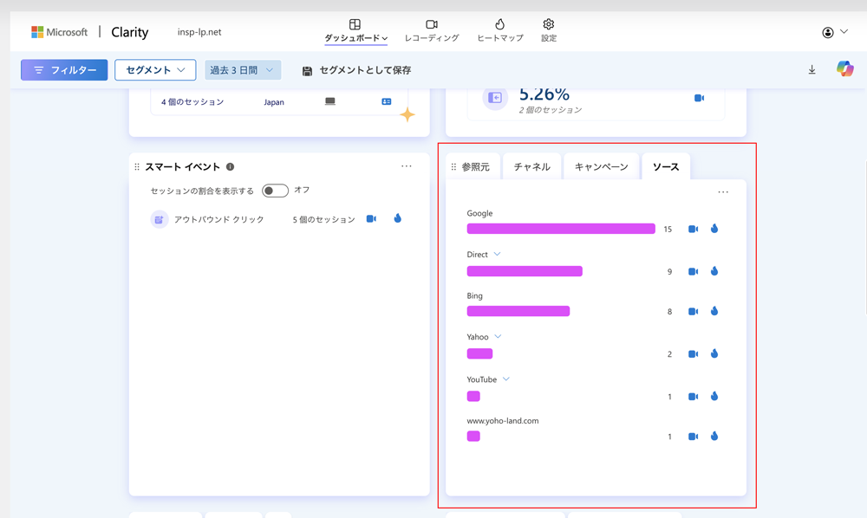
Task: Click the Direct source bar
Action: click(x=525, y=271)
